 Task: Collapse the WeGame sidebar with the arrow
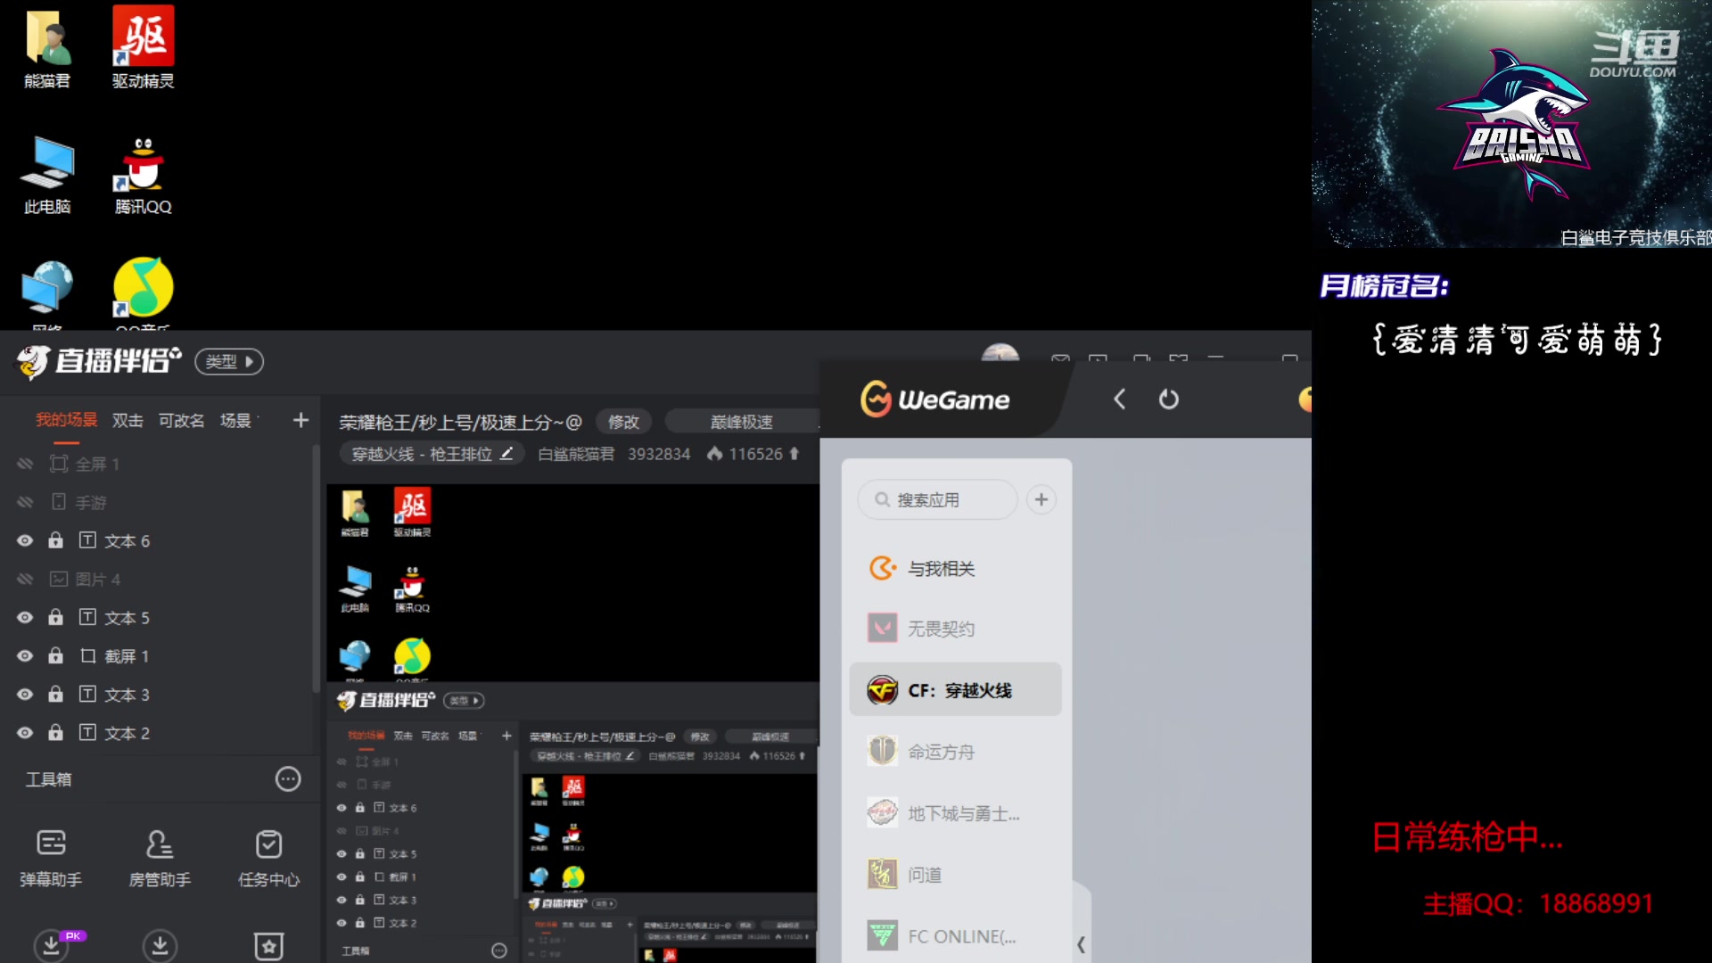pyautogui.click(x=1081, y=944)
